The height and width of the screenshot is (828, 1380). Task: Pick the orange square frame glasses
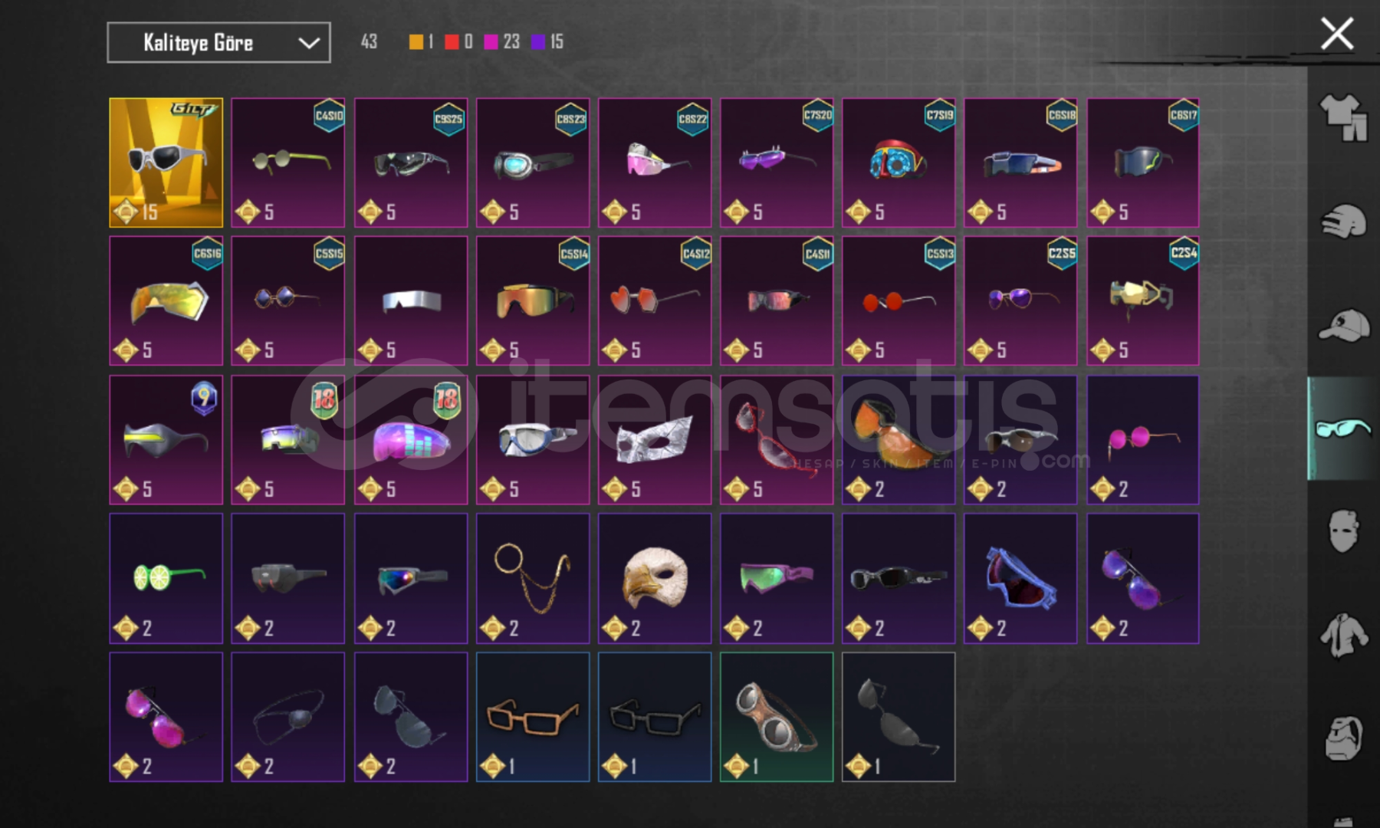click(x=533, y=717)
